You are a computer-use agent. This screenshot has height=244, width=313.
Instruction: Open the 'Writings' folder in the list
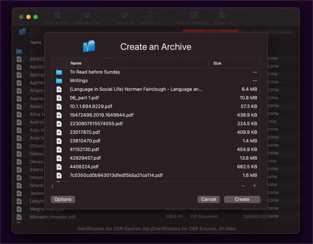(x=78, y=80)
